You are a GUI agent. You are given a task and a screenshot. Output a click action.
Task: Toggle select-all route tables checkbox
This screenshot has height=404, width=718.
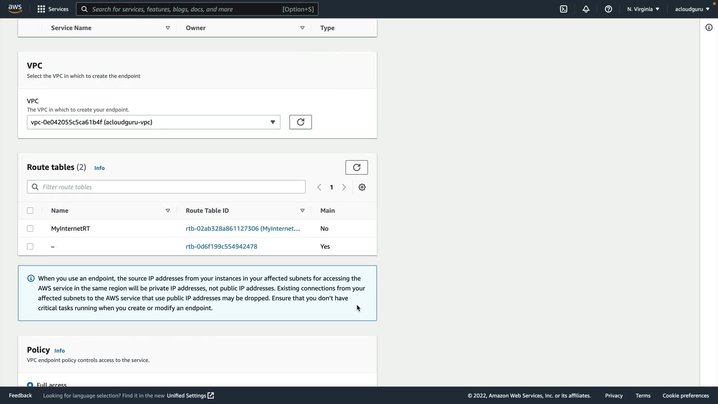[30, 211]
